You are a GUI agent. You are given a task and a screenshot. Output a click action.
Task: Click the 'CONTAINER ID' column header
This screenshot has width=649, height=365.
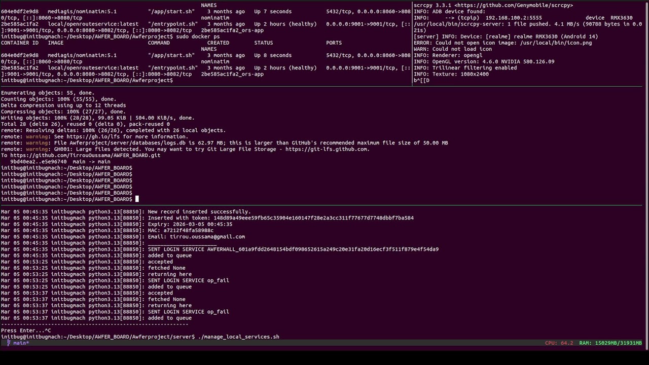point(20,43)
